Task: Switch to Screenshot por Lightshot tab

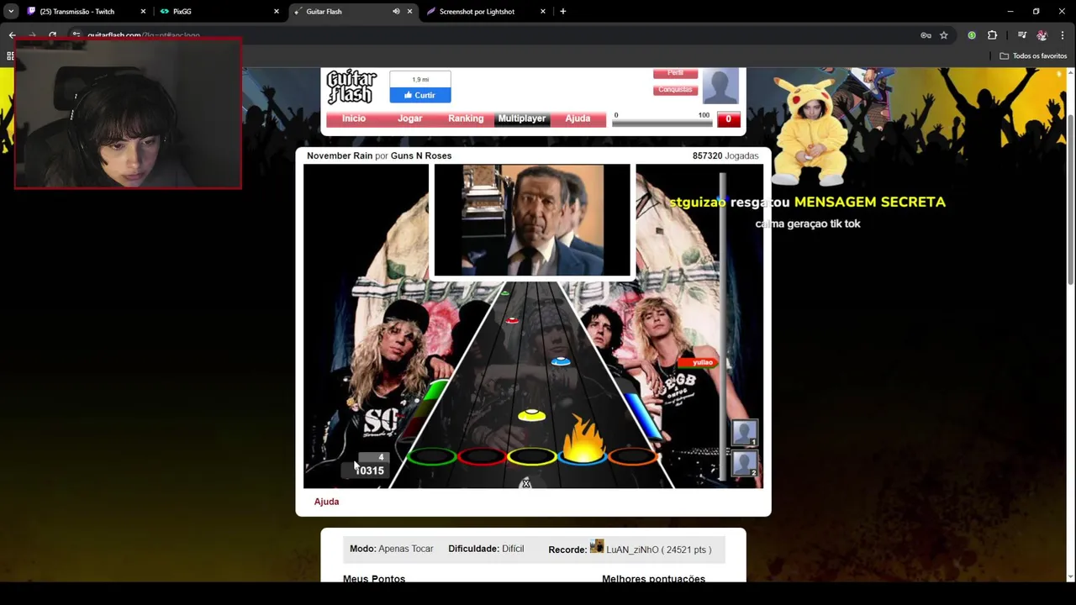Action: coord(477,12)
